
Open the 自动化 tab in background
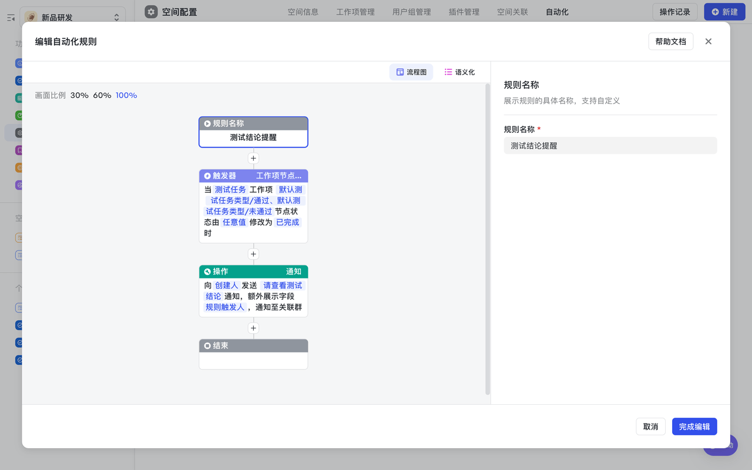557,12
